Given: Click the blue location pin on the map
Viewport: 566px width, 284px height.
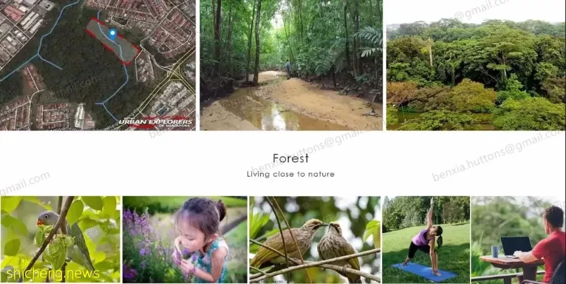Looking at the screenshot, I should click(x=113, y=34).
